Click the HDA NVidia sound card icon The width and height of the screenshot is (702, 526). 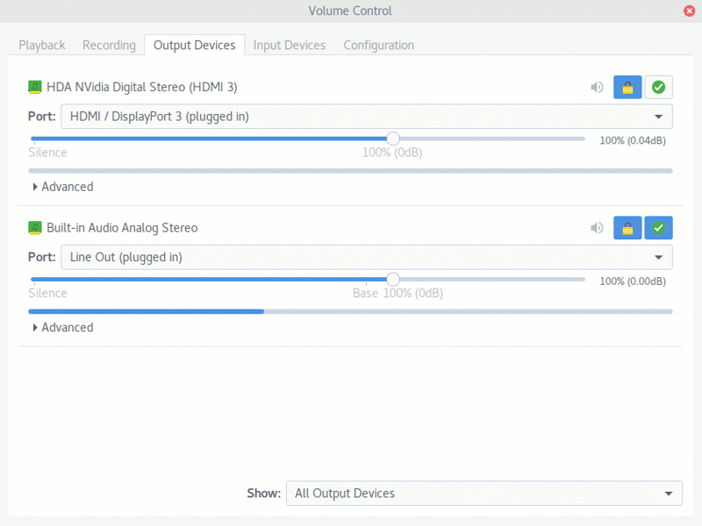click(35, 87)
